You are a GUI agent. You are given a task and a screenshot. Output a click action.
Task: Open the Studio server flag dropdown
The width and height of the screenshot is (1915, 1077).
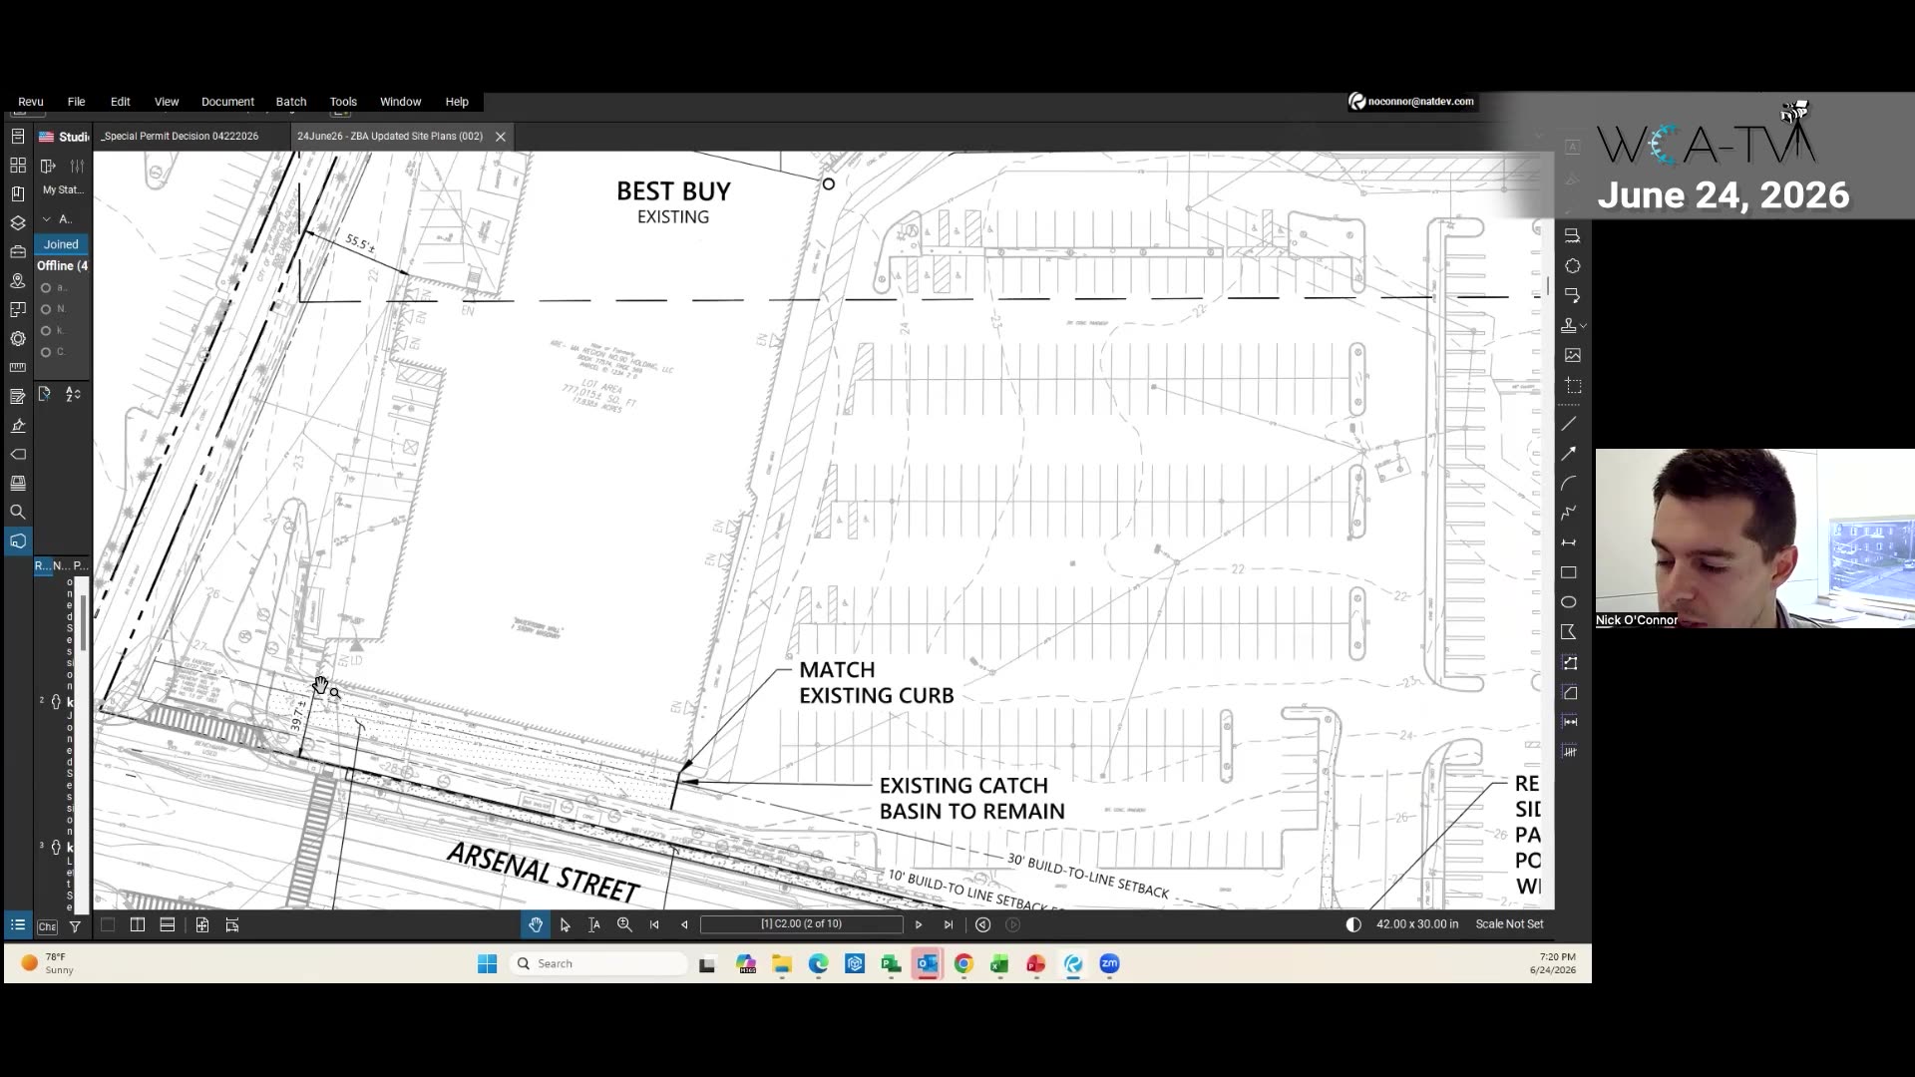coord(46,137)
